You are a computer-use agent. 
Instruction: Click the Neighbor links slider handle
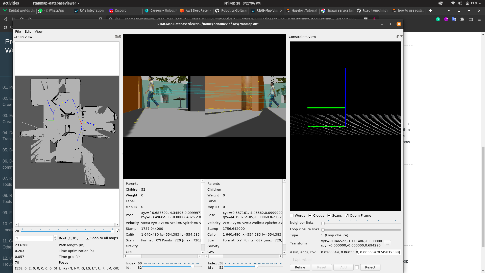click(x=323, y=223)
